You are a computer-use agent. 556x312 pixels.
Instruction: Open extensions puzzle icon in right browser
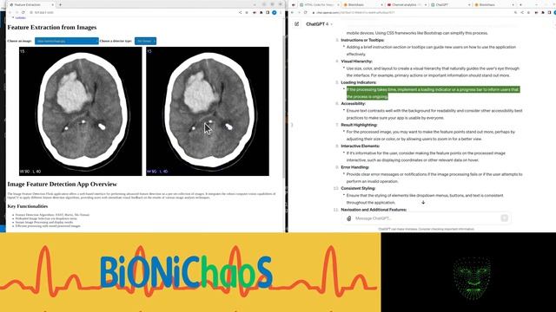(x=543, y=12)
